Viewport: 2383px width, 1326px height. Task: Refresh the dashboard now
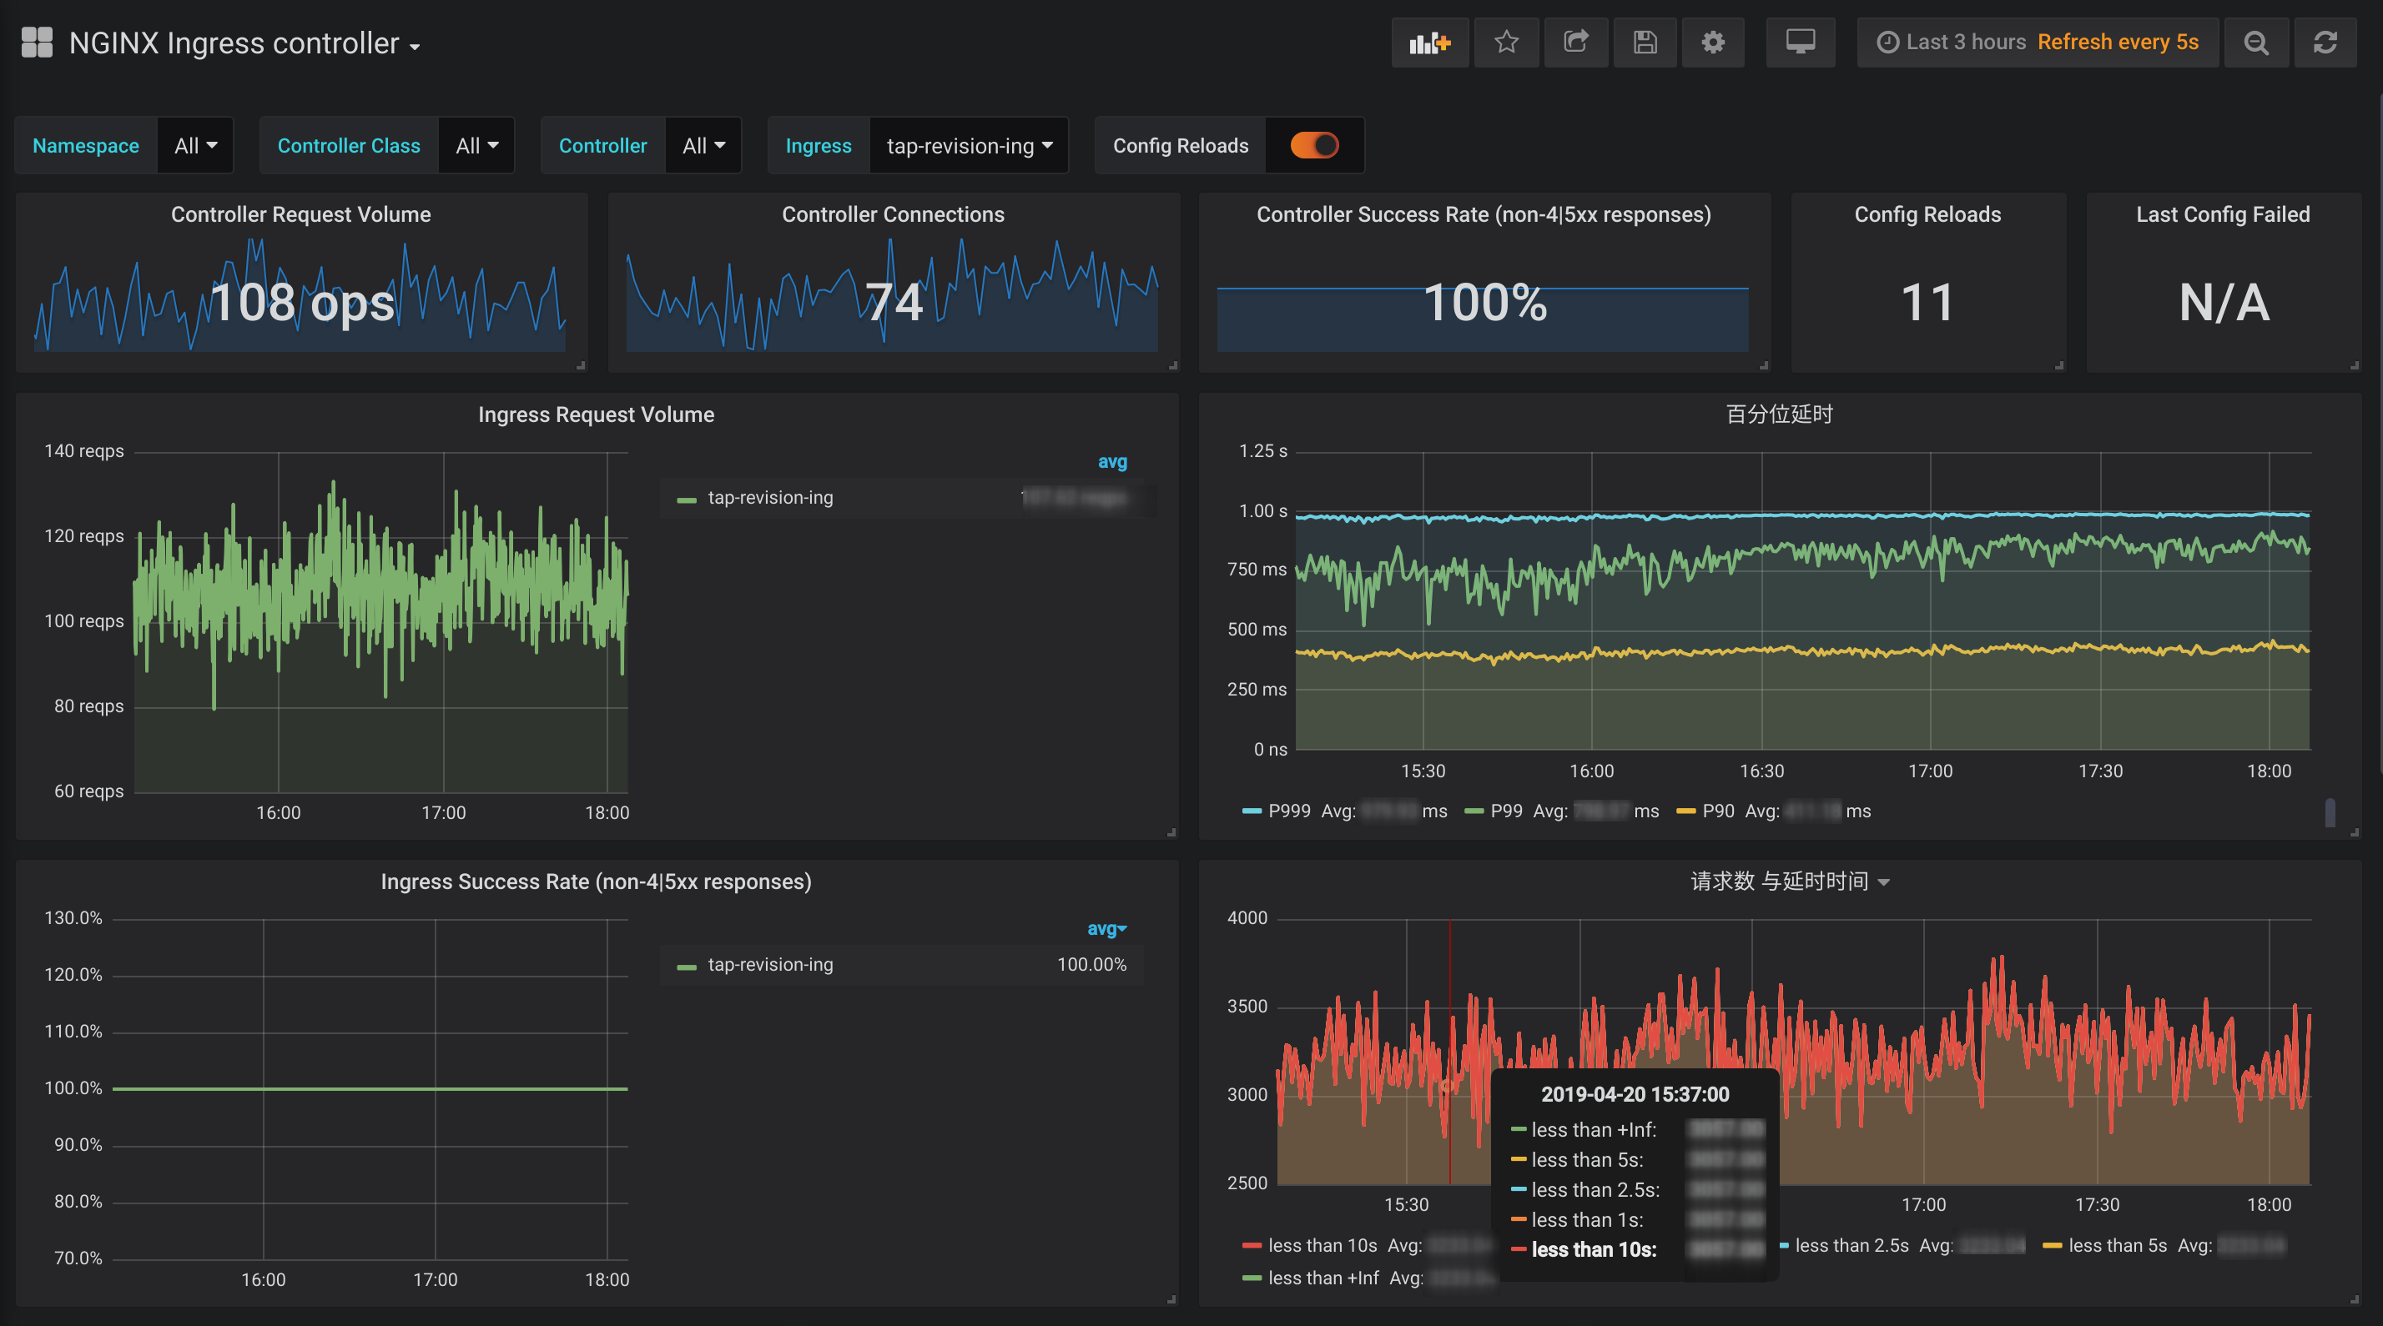click(2325, 43)
